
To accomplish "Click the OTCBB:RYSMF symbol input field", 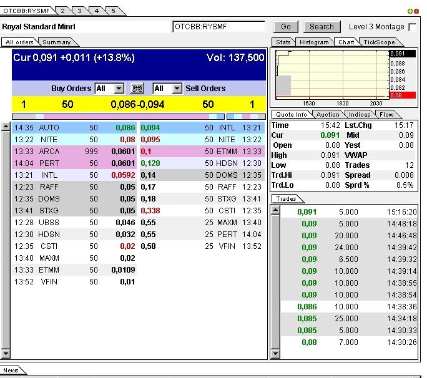I will pyautogui.click(x=218, y=27).
